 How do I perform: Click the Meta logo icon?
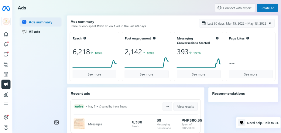pyautogui.click(x=6, y=9)
